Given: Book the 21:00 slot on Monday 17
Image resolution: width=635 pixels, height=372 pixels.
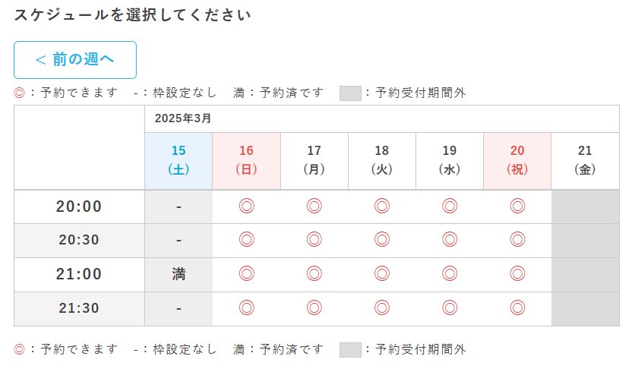Looking at the screenshot, I should tap(314, 274).
